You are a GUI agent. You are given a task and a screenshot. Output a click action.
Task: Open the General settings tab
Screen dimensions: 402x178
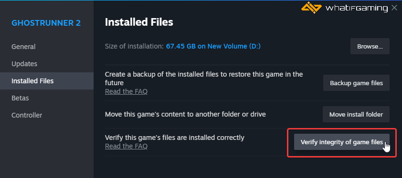click(23, 47)
